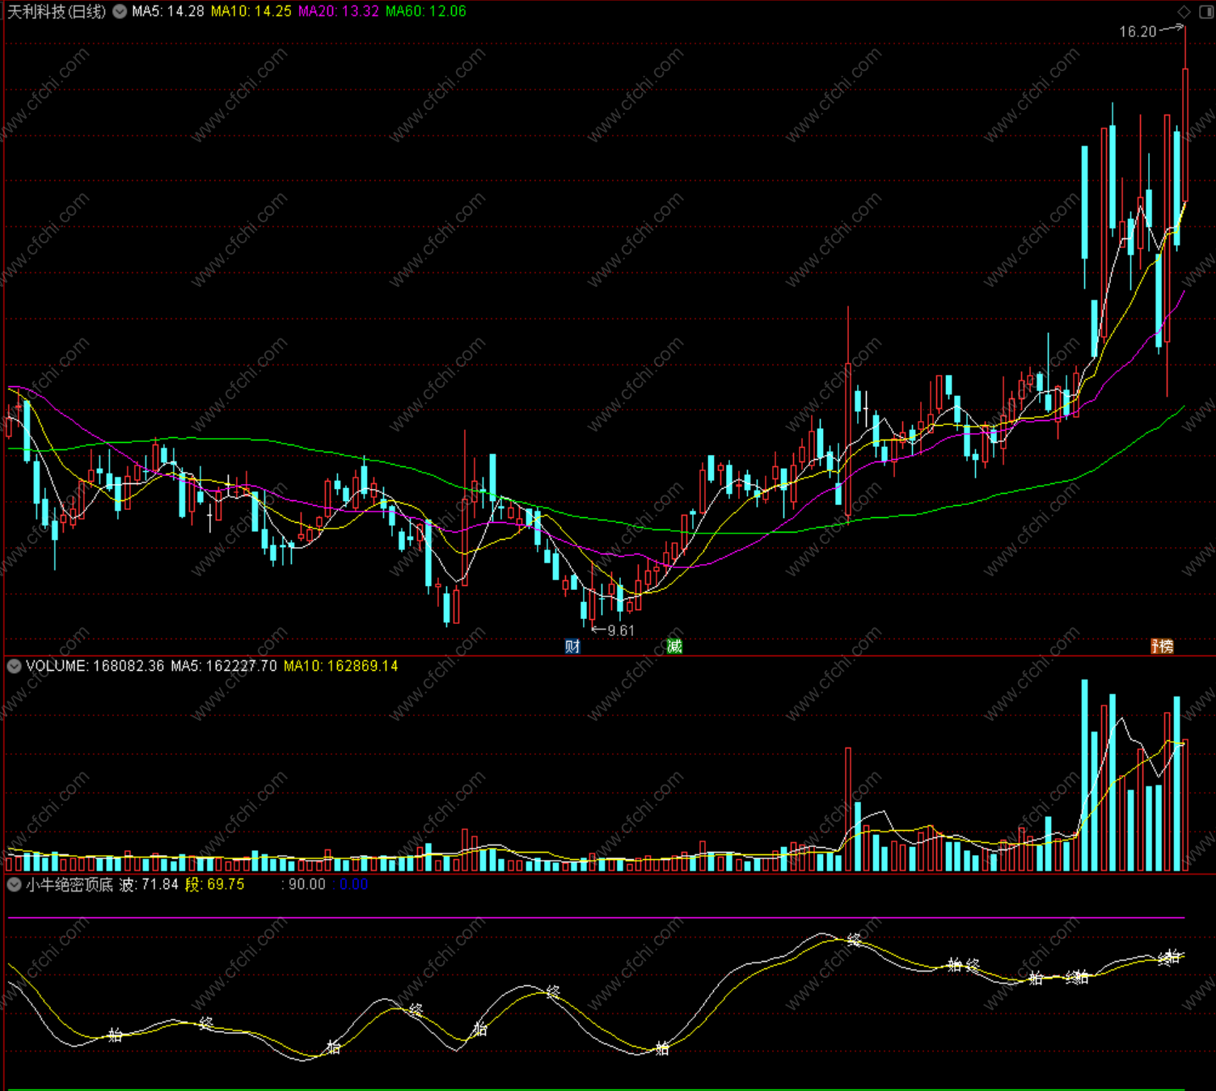Click the green 减 marker under the chart
Screen dimensions: 1216x1091
(674, 646)
